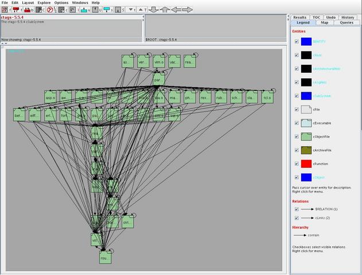Click the cExecutable label in legend

[x=322, y=123]
